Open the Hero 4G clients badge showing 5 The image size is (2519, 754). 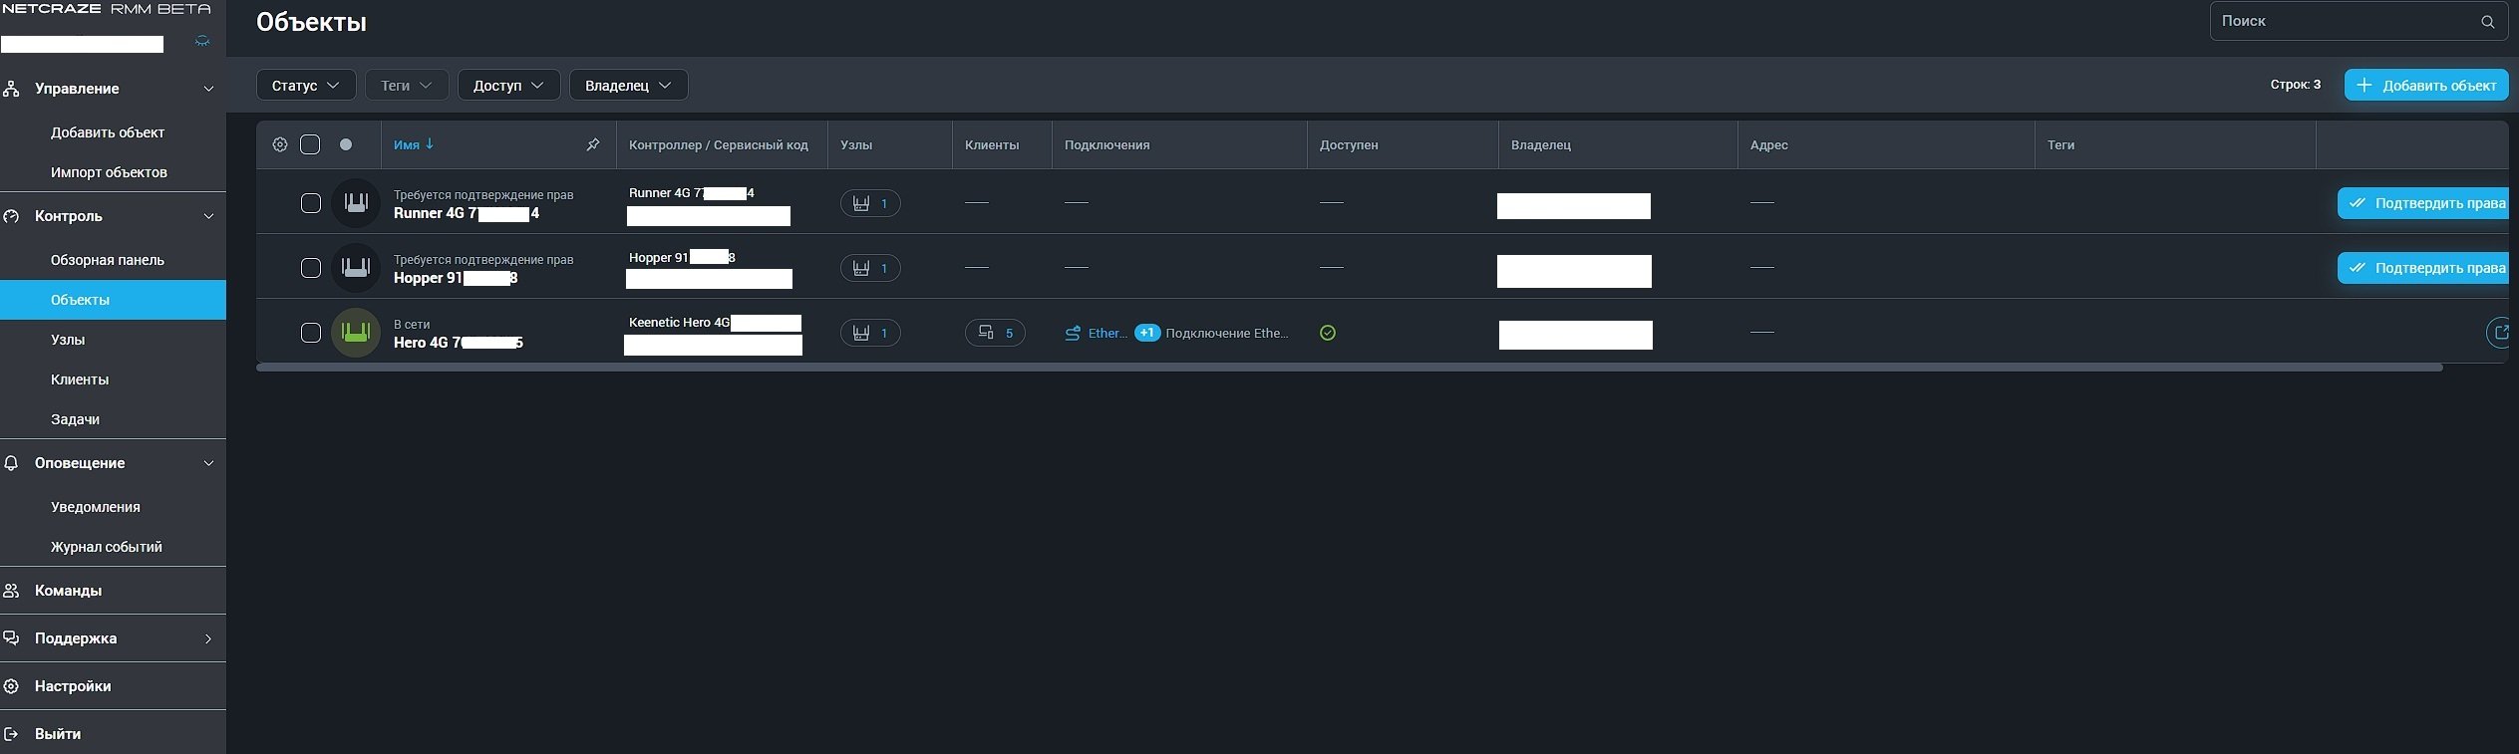(x=995, y=333)
